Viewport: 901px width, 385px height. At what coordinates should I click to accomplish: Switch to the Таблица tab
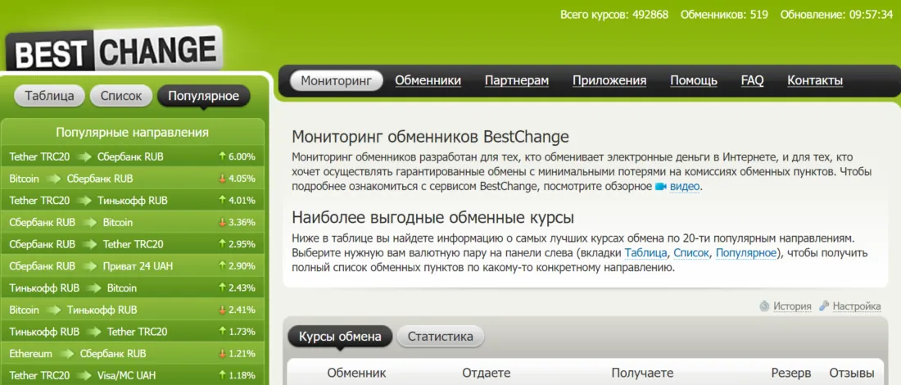(49, 96)
